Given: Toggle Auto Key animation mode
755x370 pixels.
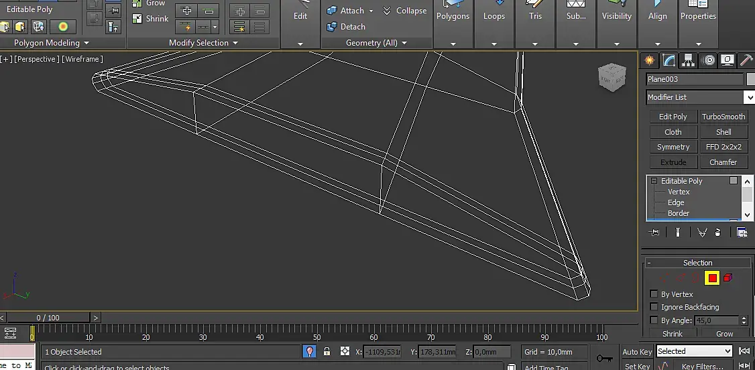Looking at the screenshot, I should (x=637, y=352).
